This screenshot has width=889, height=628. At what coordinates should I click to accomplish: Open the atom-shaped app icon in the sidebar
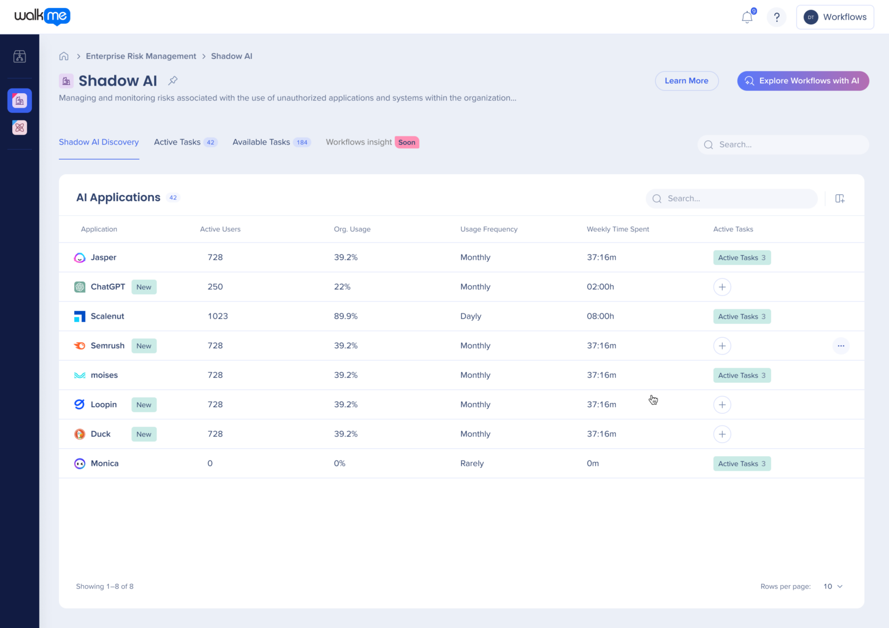click(20, 127)
